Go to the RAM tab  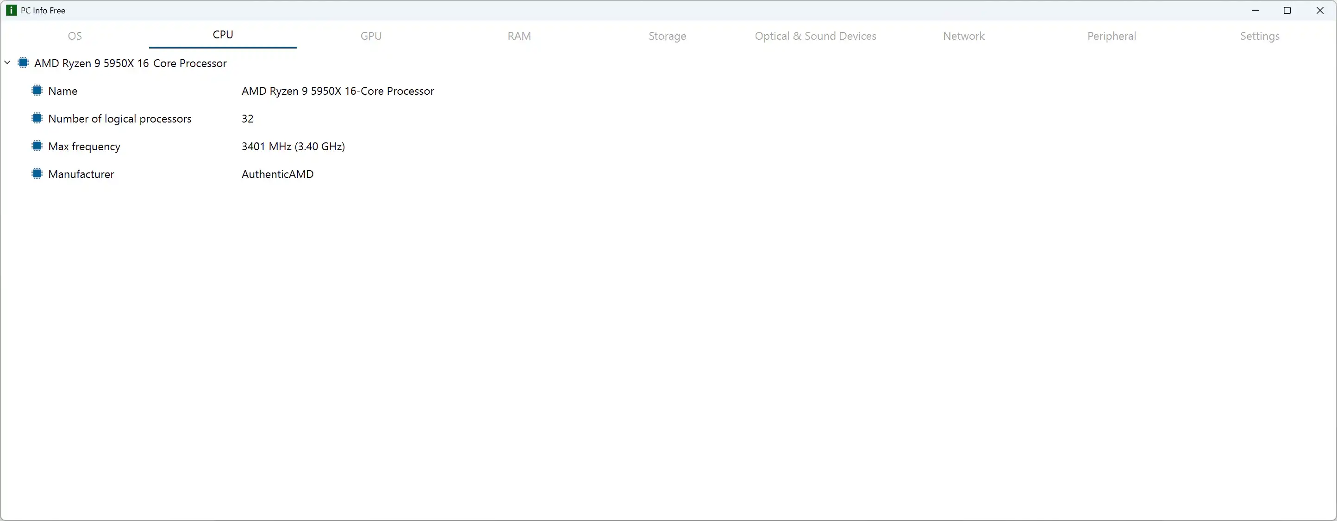[519, 36]
